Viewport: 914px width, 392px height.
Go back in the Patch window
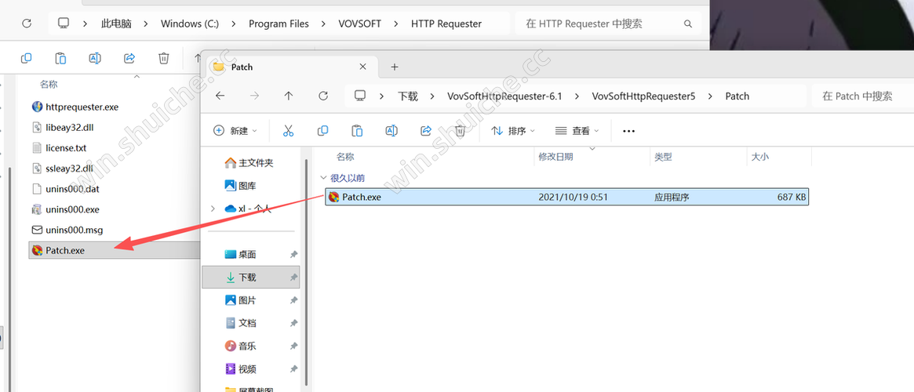[x=220, y=96]
